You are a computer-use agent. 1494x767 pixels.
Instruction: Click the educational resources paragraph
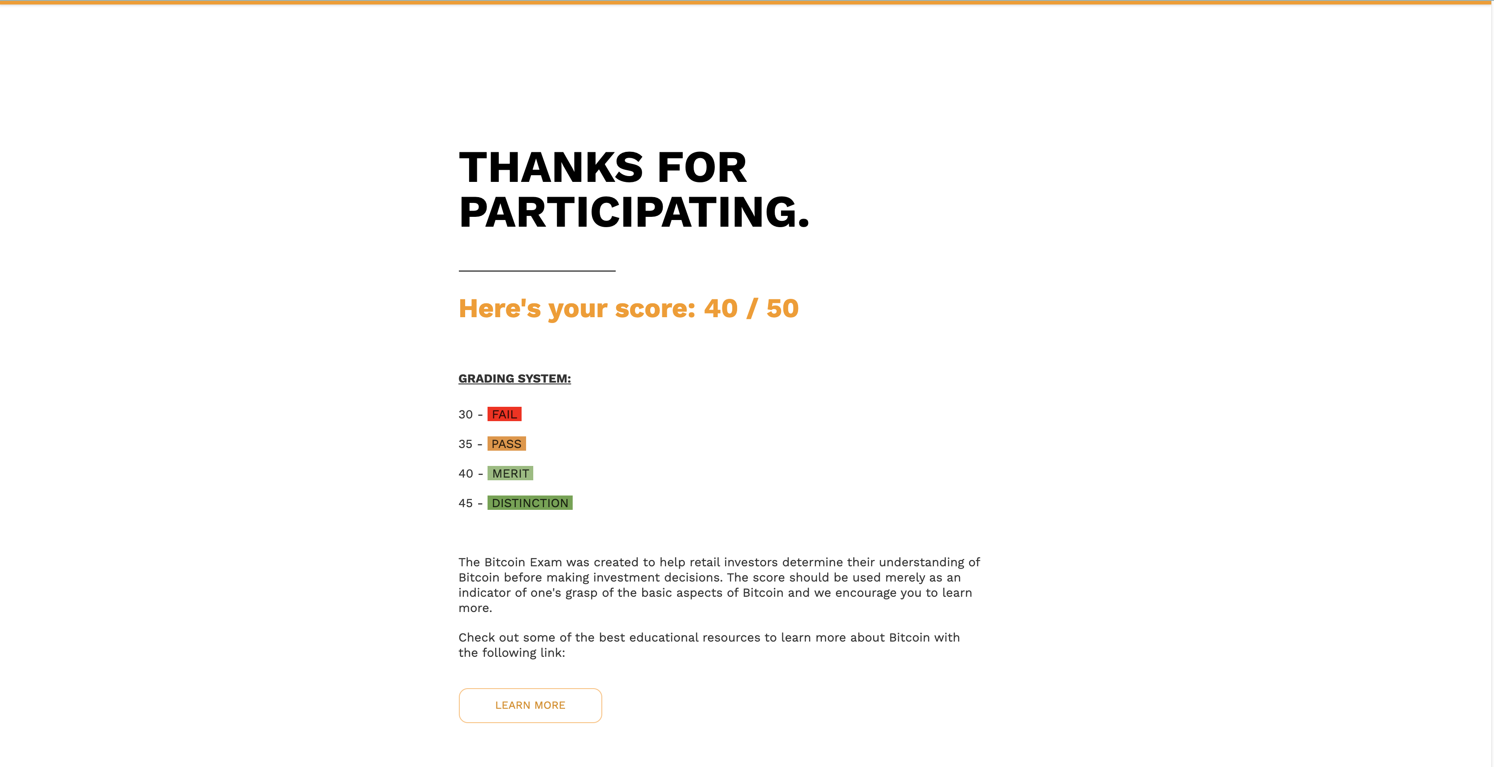709,645
